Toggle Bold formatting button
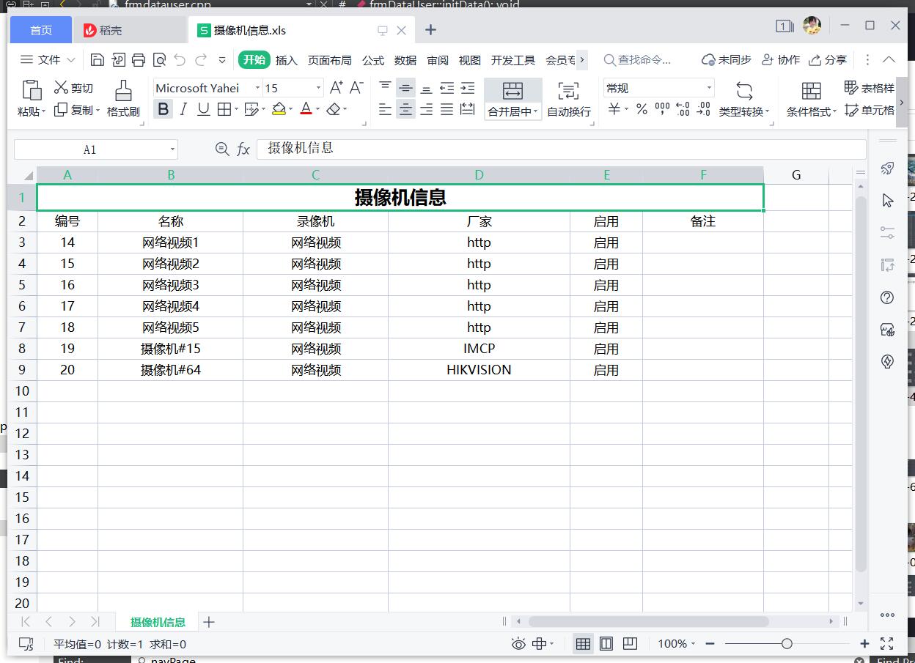Screen dimensions: 915x663 click(163, 109)
